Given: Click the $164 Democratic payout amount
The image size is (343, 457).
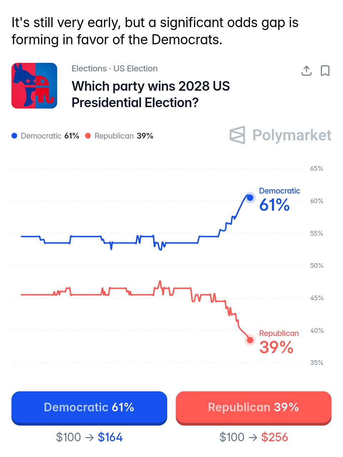Looking at the screenshot, I should point(110,437).
